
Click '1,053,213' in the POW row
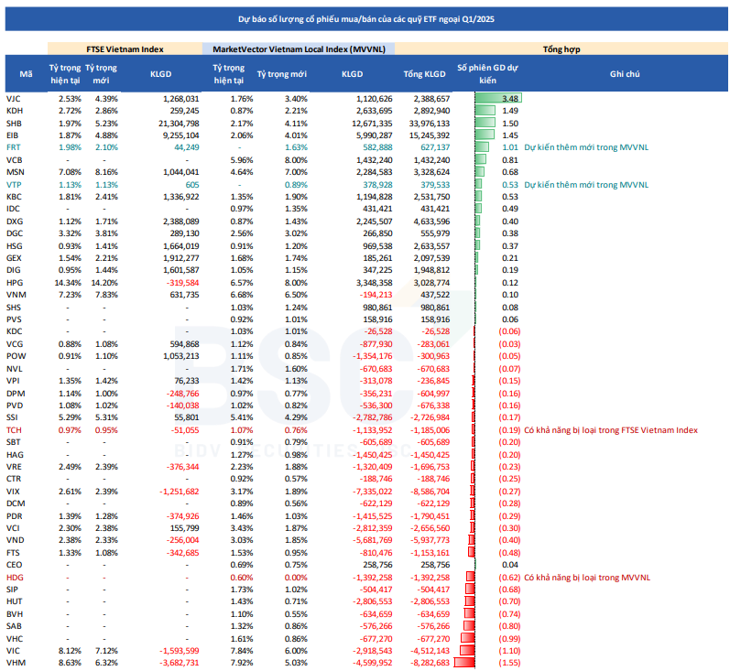[181, 356]
